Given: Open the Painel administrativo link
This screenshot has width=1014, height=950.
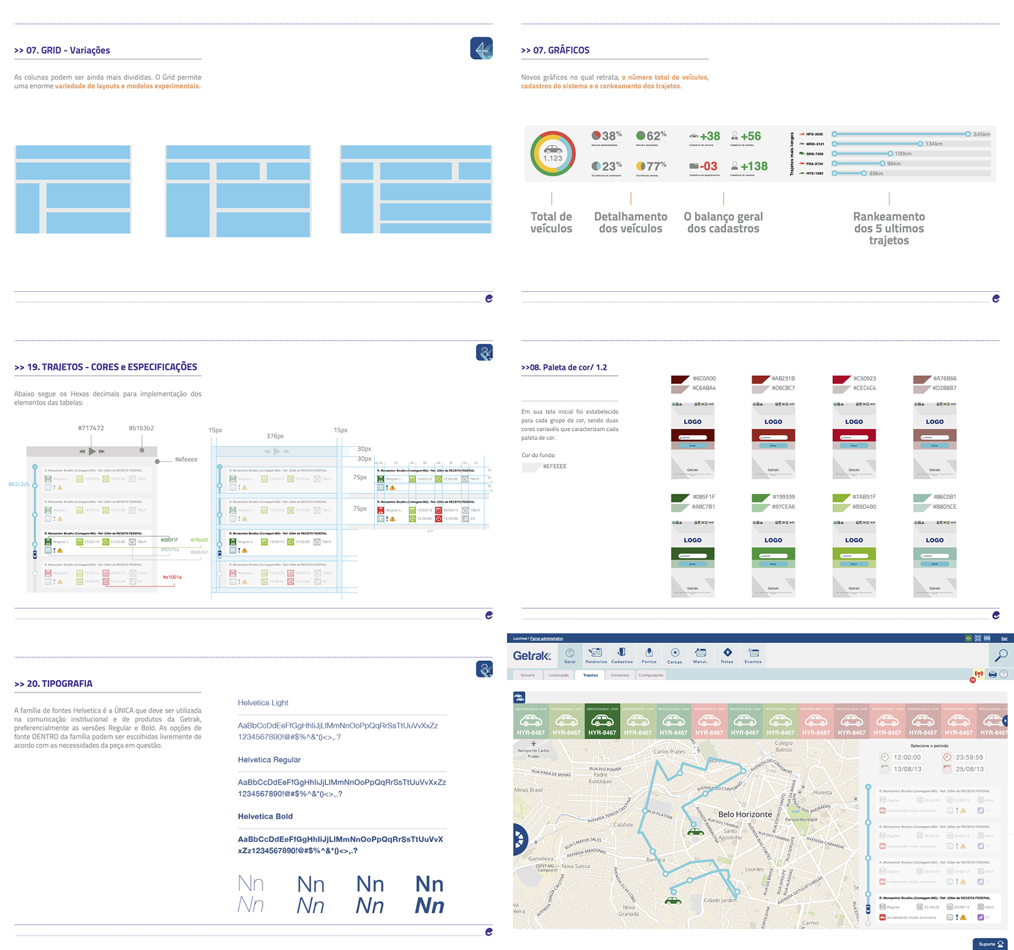Looking at the screenshot, I should pos(546,639).
